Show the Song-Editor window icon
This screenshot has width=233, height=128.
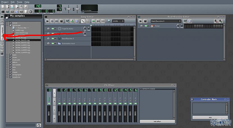click(3, 12)
